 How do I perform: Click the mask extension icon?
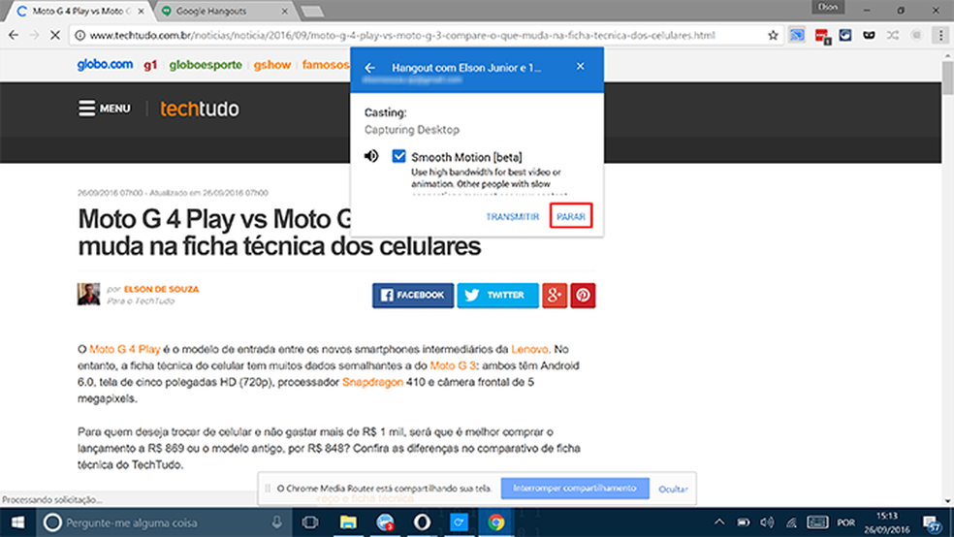[869, 35]
